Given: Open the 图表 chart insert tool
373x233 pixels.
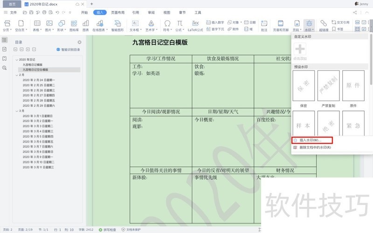Looking at the screenshot, I should coord(86,24).
